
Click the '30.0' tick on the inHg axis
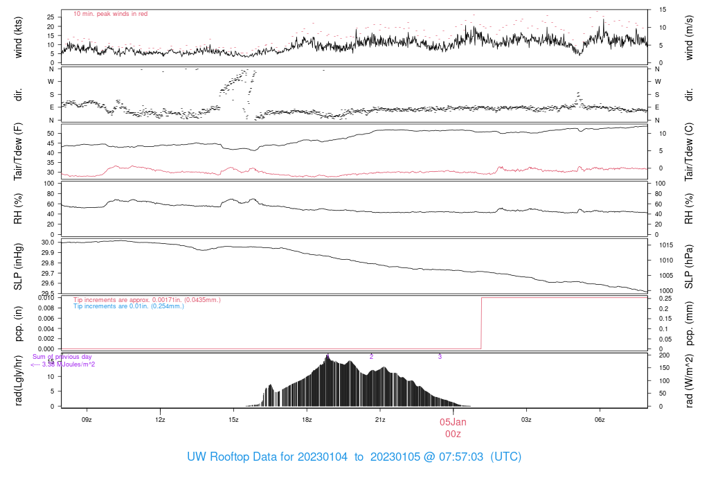pyautogui.click(x=48, y=242)
